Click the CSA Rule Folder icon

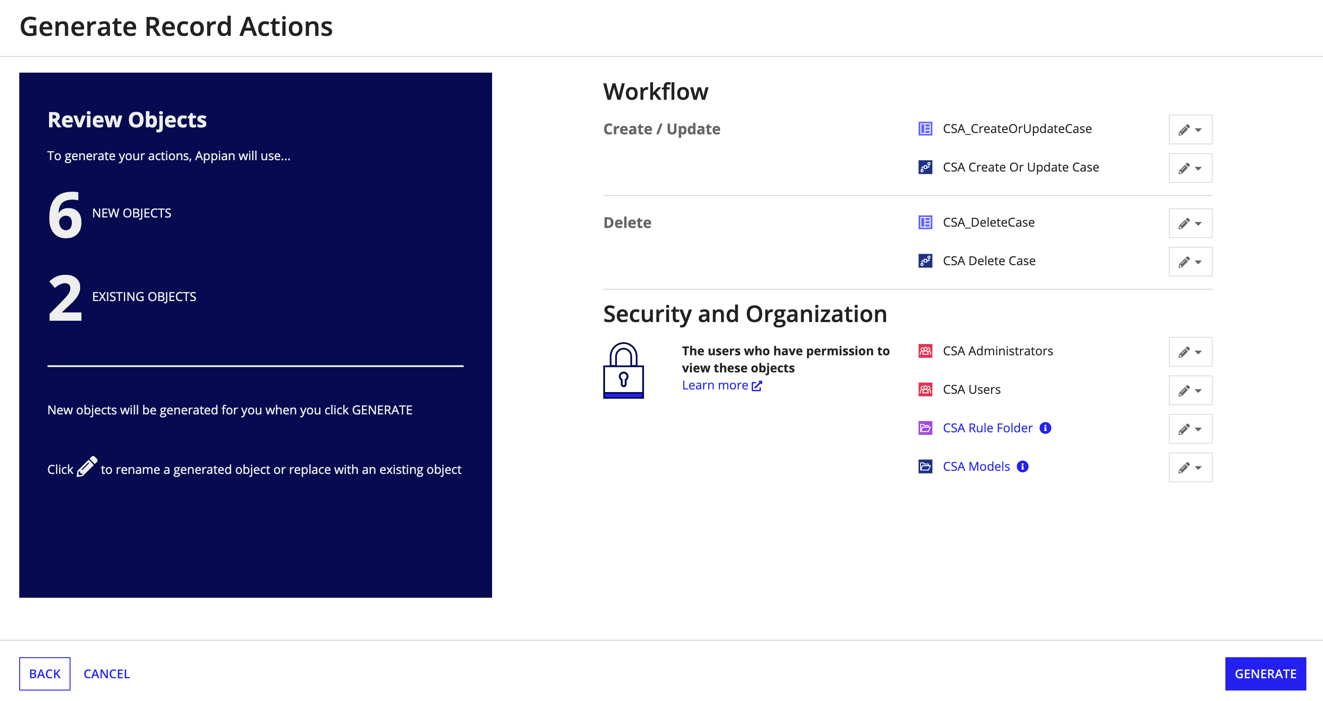(925, 428)
